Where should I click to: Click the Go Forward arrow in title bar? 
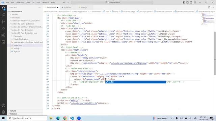pos(68,2)
